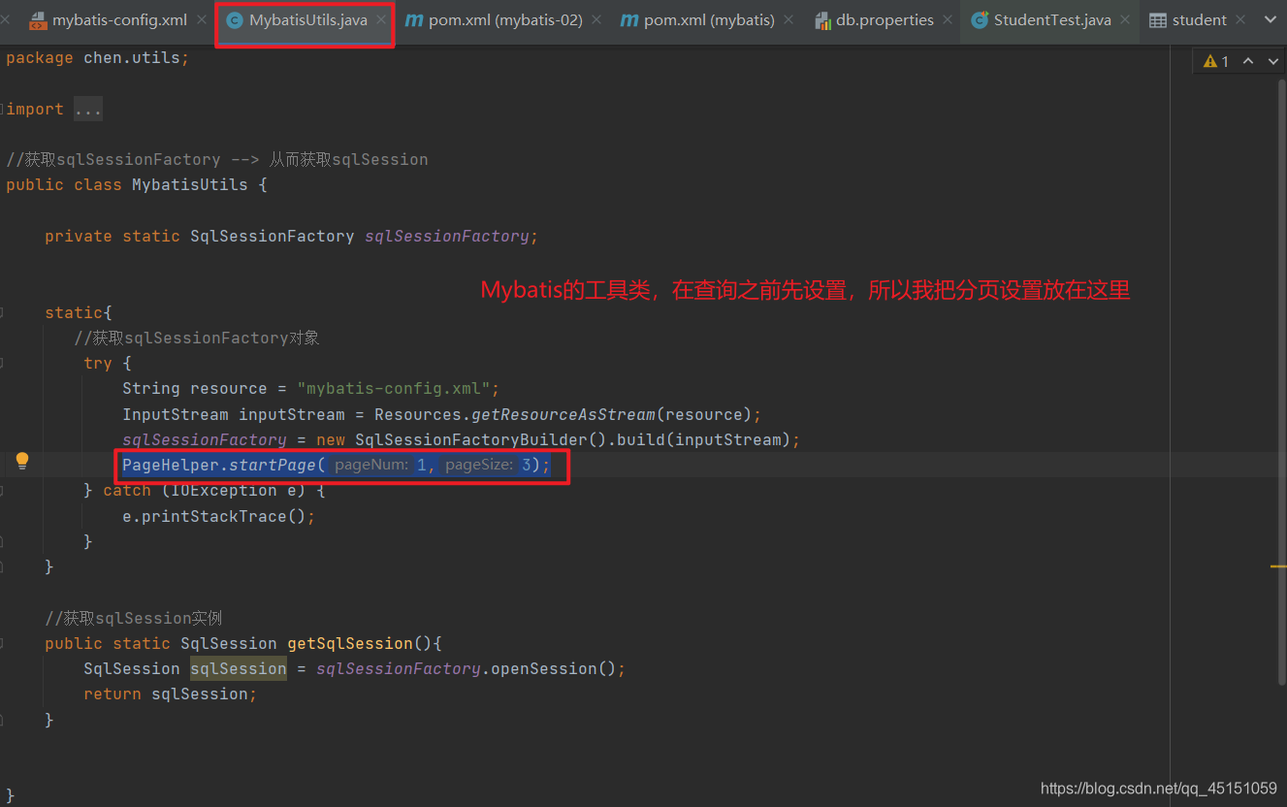Click the getSqlSession method name
This screenshot has width=1287, height=807.
tap(350, 643)
